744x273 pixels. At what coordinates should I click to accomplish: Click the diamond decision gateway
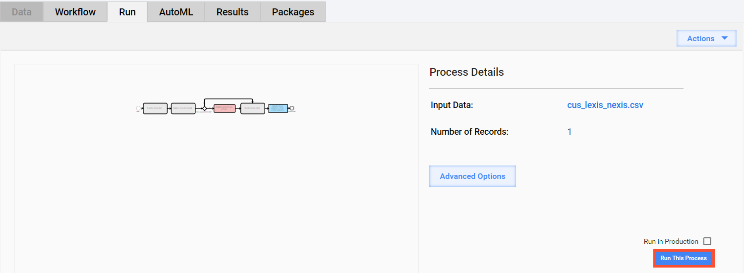pos(204,109)
